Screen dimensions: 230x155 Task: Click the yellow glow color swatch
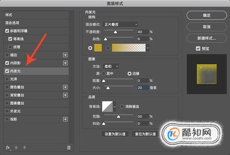tap(98, 48)
